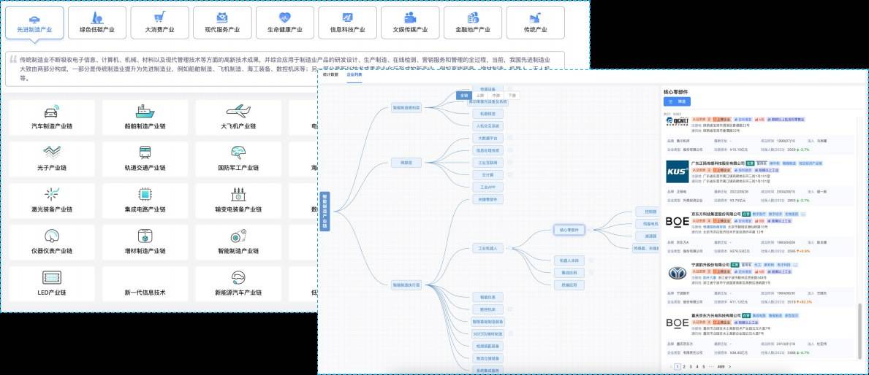
Task: Jump to last page 469
Action: click(x=721, y=366)
